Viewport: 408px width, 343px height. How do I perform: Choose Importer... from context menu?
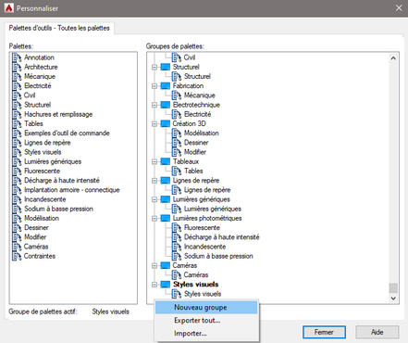pyautogui.click(x=206, y=334)
